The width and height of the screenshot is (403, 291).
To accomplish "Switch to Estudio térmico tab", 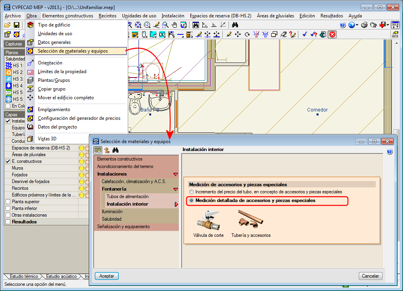I will (x=24, y=276).
